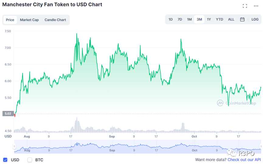Screen dimensions: 263x164
Task: Click the right handle of range slider
Action: 261,147
